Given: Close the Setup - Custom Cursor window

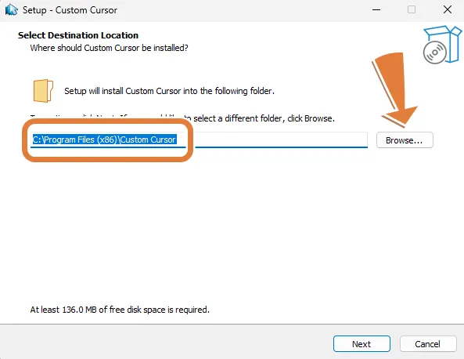Looking at the screenshot, I should (448, 9).
